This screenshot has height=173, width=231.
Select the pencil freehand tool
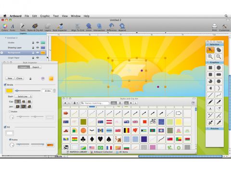[210, 102]
